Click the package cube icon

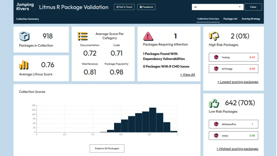pyautogui.click(x=24, y=36)
